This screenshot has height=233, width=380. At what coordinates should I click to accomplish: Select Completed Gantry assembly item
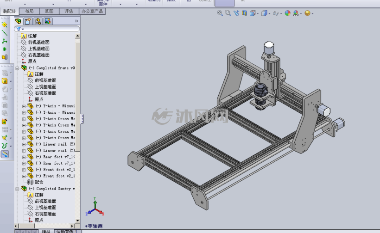pos(48,189)
